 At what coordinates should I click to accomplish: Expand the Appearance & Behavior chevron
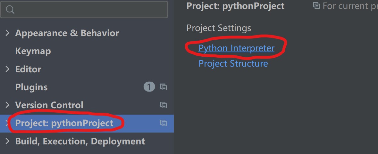pyautogui.click(x=8, y=33)
